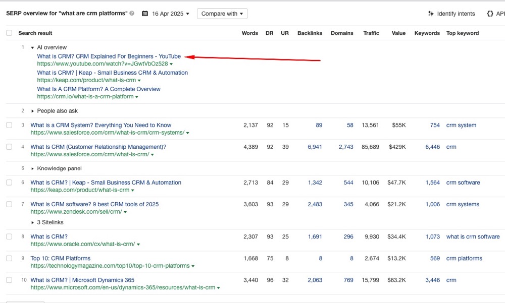Open URL dropdown for crm.io link
Screen dimensions: 505x303
pyautogui.click(x=137, y=97)
